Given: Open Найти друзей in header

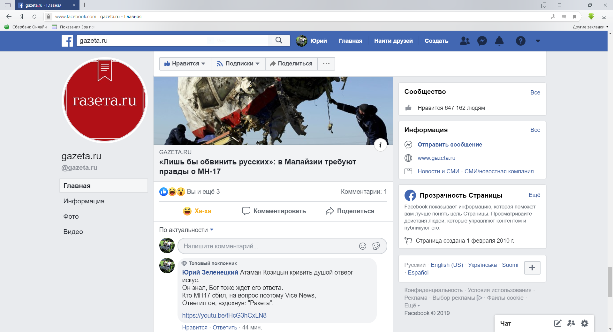Looking at the screenshot, I should tap(393, 41).
